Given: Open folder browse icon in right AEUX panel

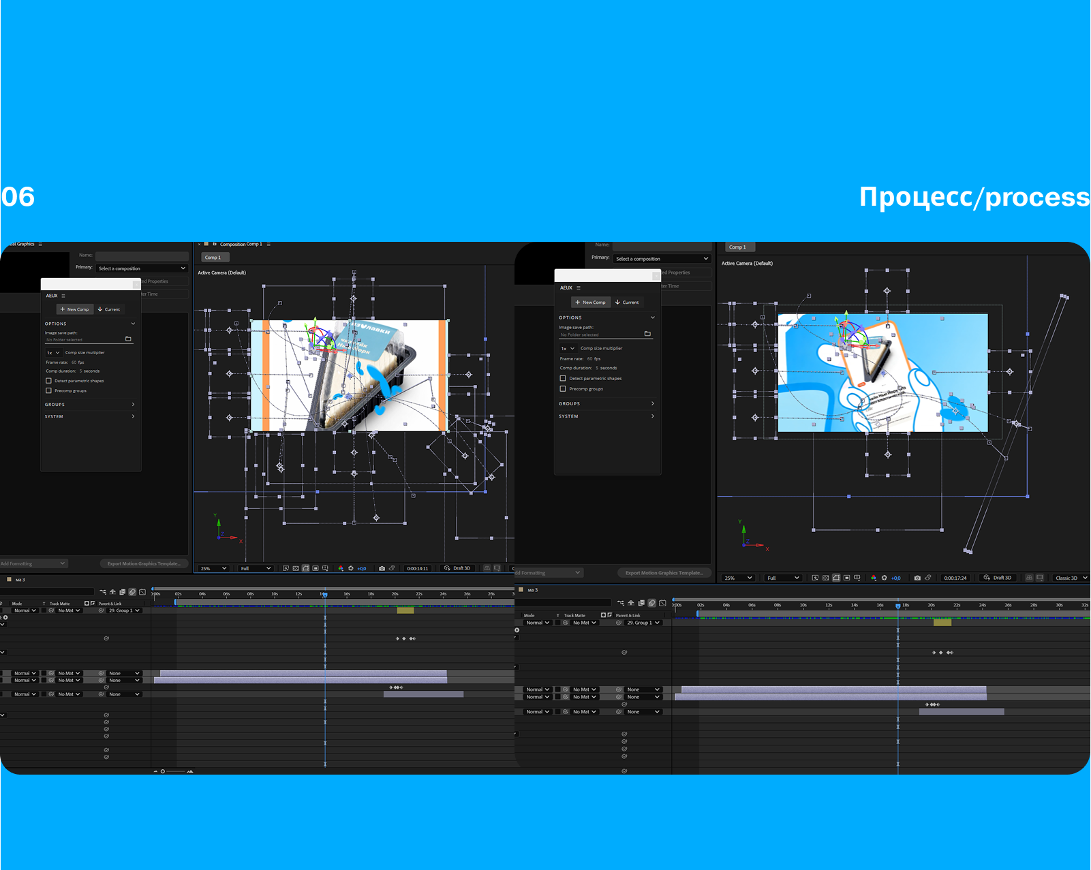Looking at the screenshot, I should (x=647, y=334).
